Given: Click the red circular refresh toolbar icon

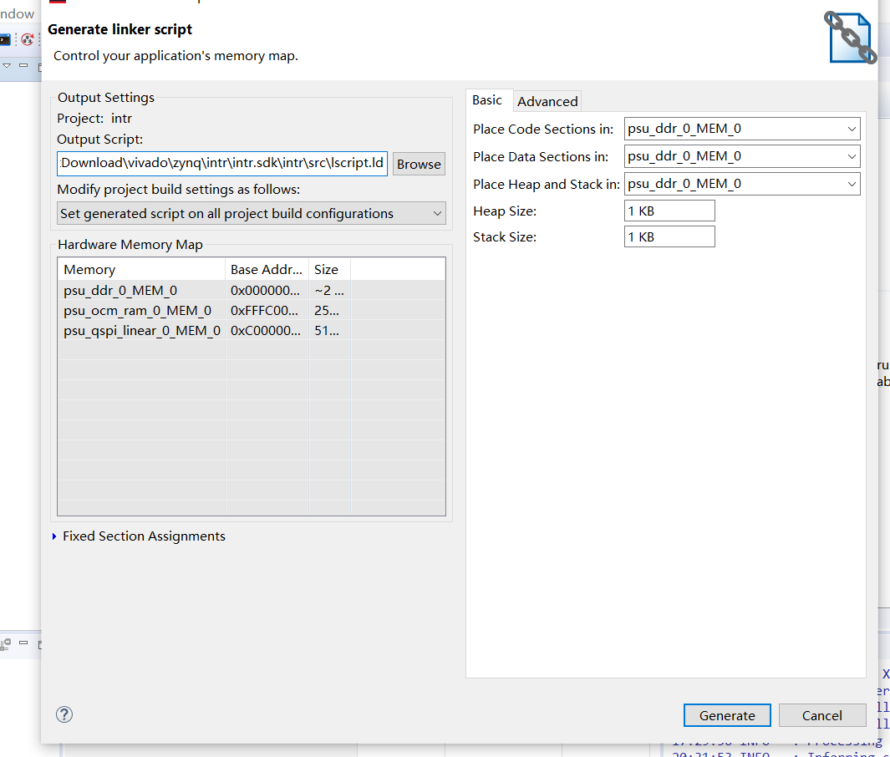Looking at the screenshot, I should click(28, 39).
